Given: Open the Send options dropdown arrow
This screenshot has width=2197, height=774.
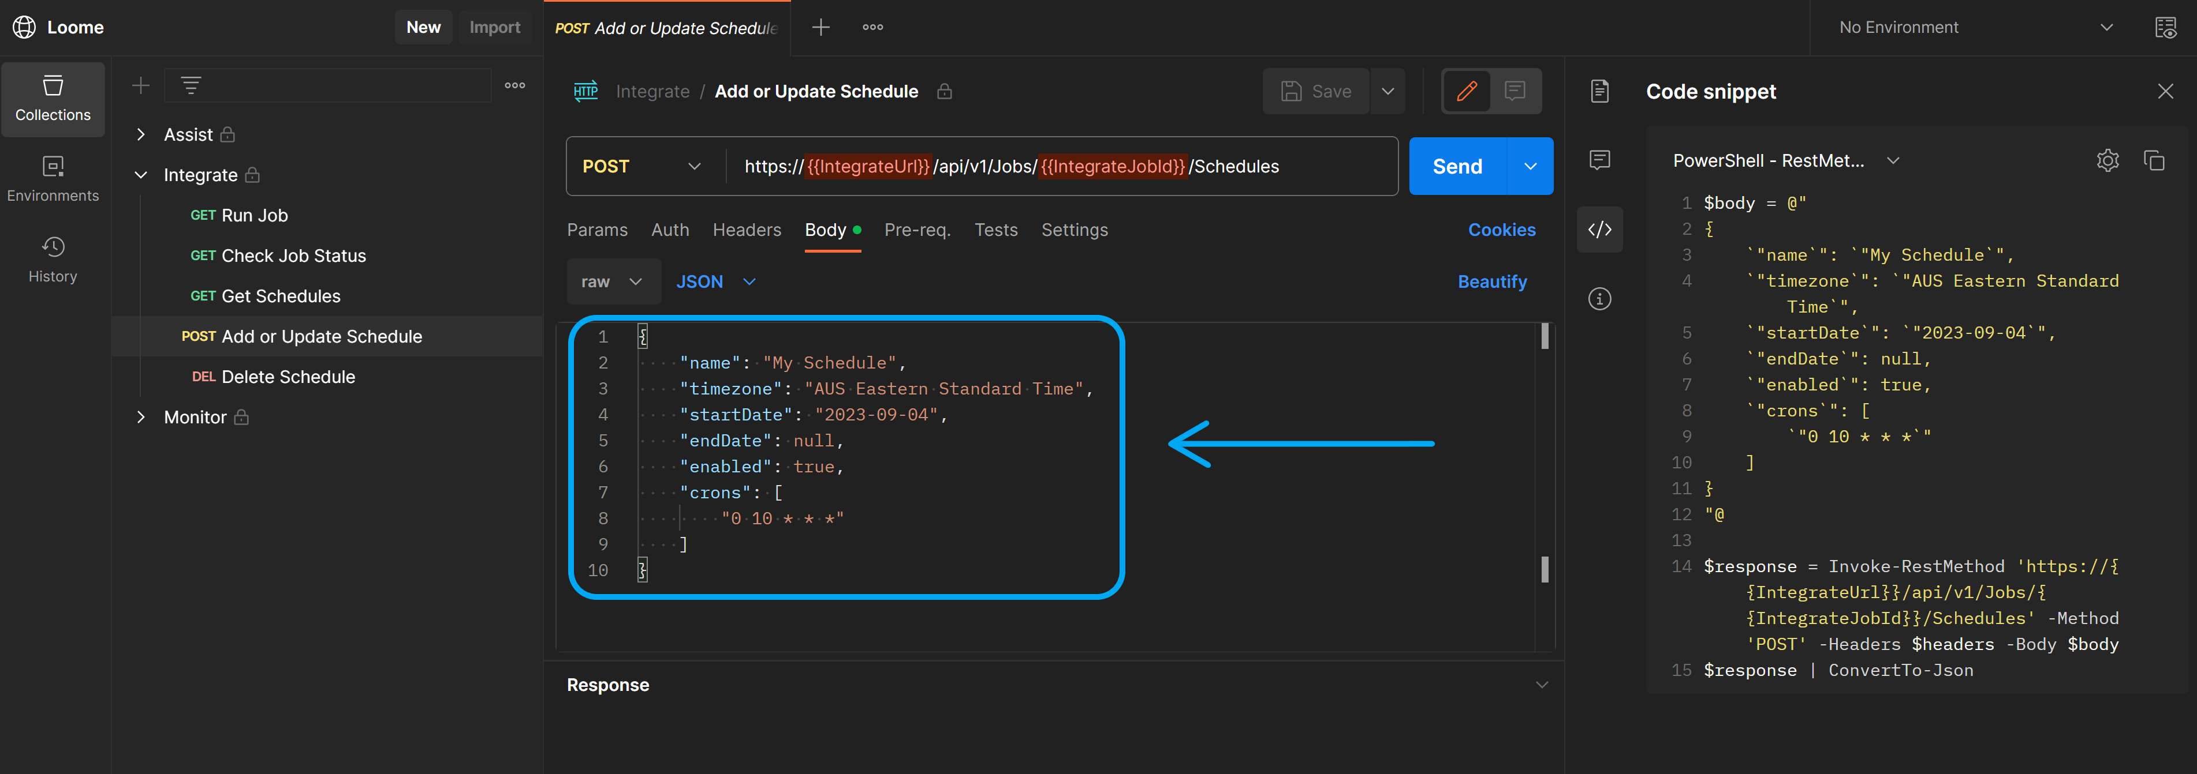Looking at the screenshot, I should [1531, 166].
